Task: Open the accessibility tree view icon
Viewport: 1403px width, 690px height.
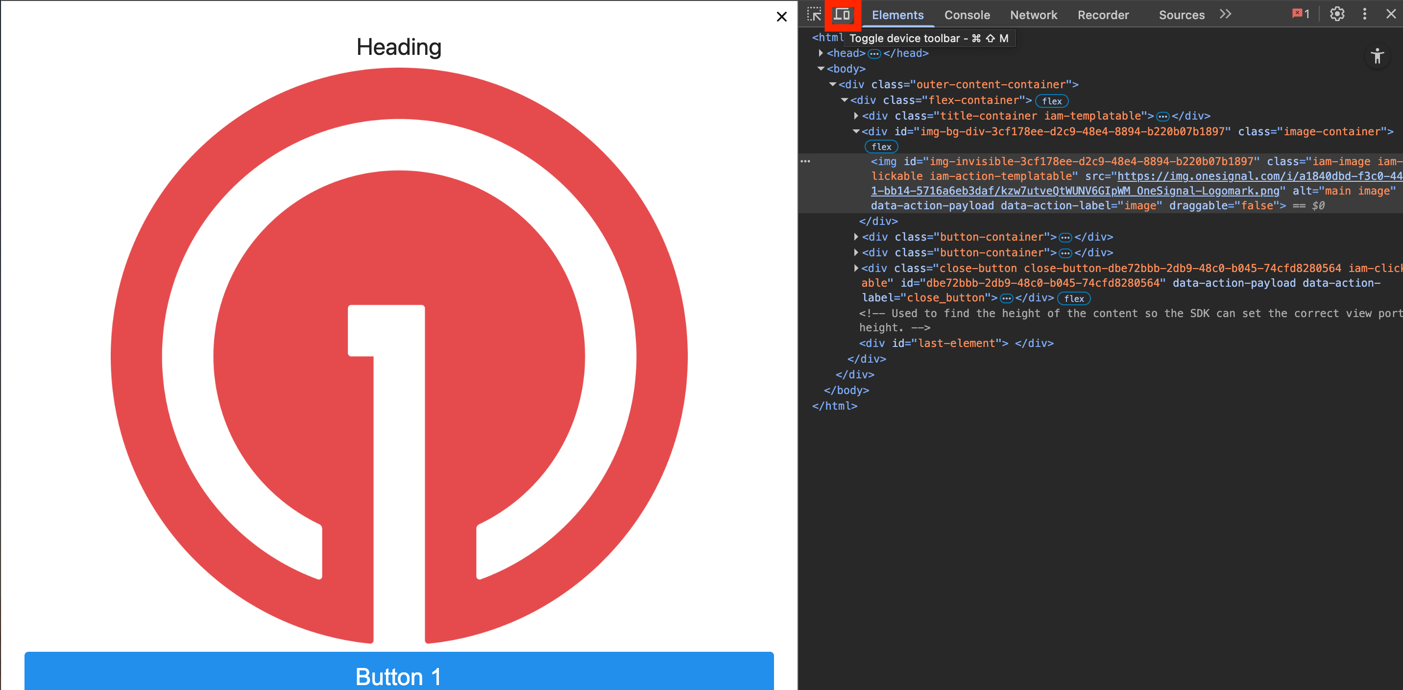Action: coord(1377,55)
